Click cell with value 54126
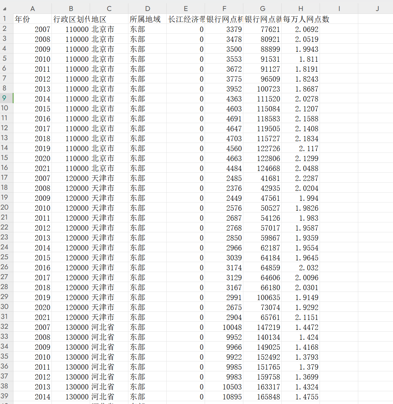The height and width of the screenshot is (404, 393). [262, 218]
